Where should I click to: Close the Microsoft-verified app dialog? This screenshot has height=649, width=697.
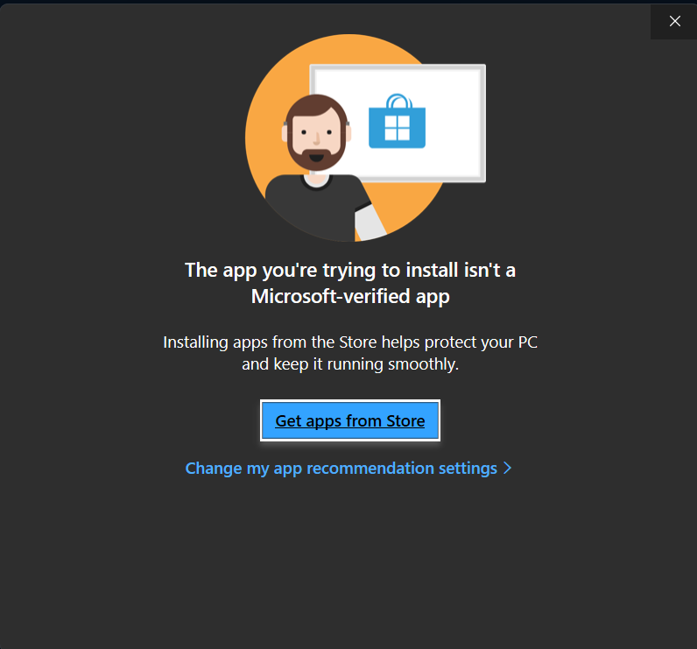(x=674, y=21)
